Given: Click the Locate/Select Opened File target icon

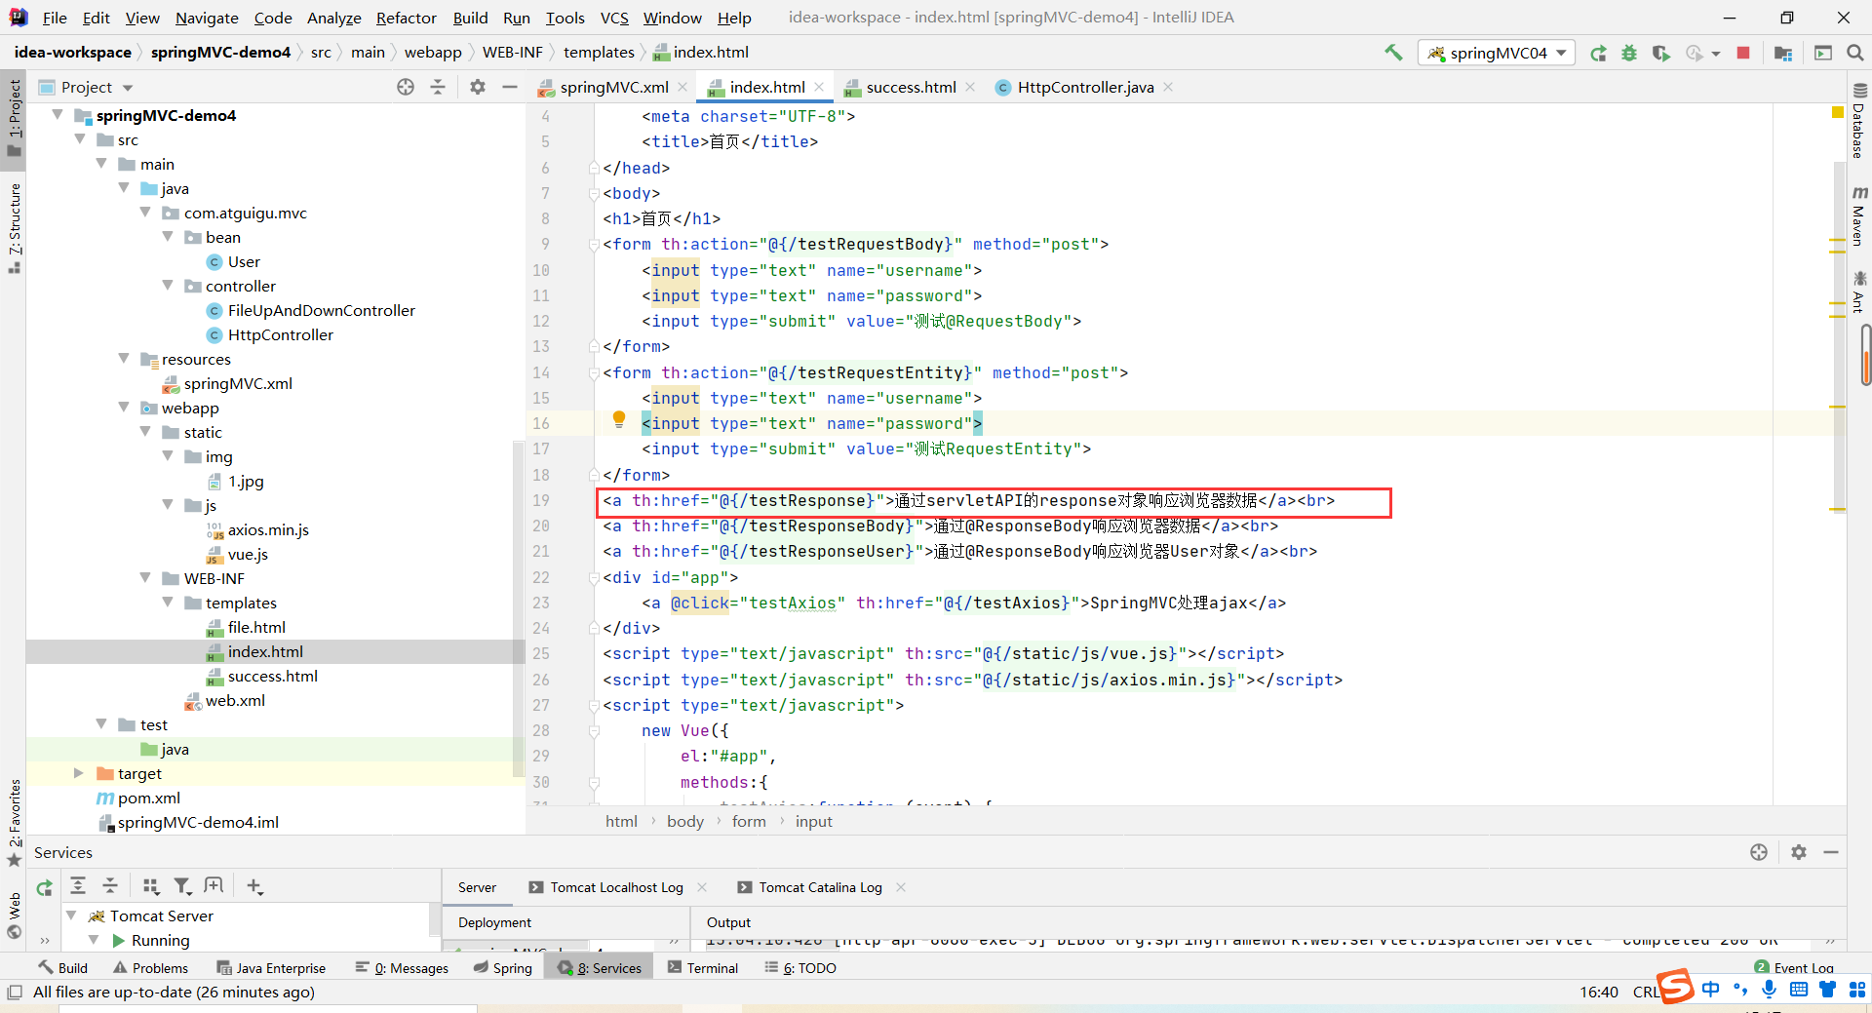Looking at the screenshot, I should (x=406, y=87).
